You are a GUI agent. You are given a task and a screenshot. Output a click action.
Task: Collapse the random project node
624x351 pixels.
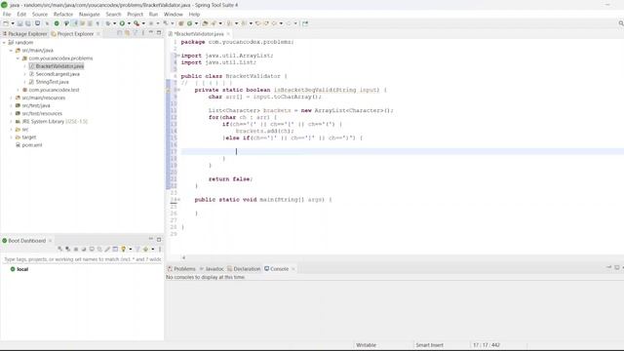click(4, 42)
